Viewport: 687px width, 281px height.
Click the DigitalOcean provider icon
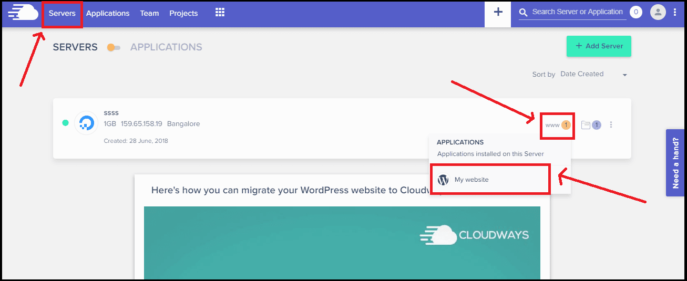coord(87,123)
